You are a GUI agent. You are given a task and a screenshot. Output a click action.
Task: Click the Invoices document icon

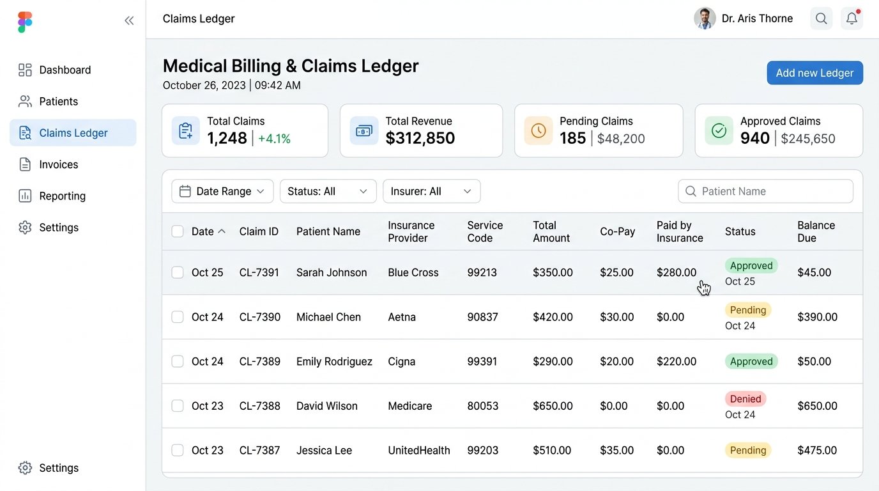click(x=25, y=164)
